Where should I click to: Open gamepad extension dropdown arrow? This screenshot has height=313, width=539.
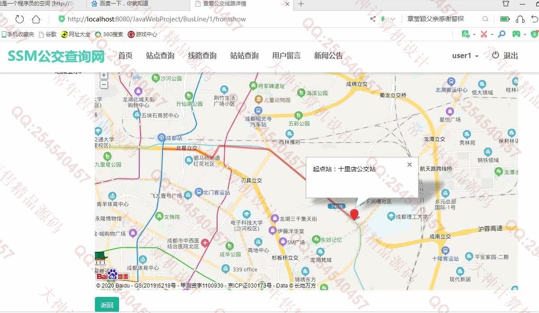coord(525,34)
